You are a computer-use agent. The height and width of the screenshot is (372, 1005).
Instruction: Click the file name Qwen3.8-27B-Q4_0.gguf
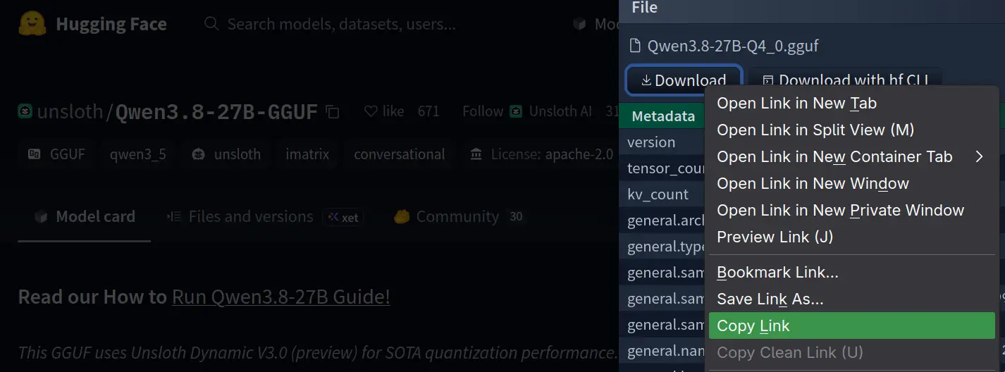(733, 46)
